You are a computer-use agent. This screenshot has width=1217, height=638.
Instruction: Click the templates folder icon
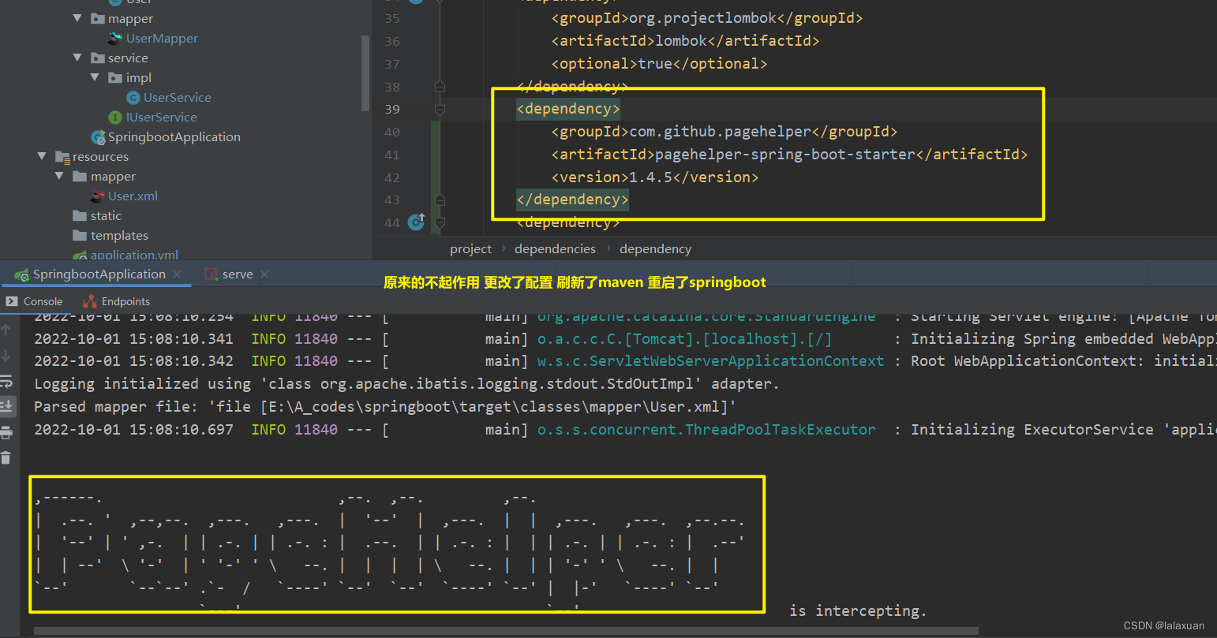tap(80, 235)
